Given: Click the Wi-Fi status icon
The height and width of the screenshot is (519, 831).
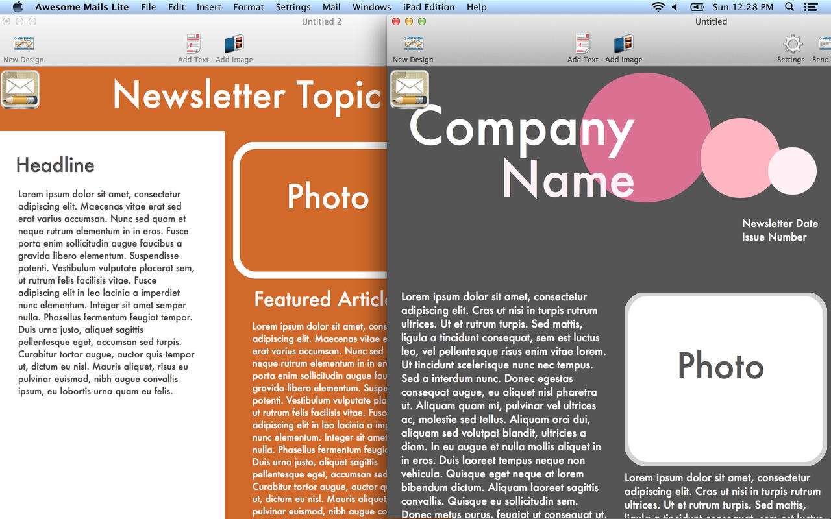Looking at the screenshot, I should tap(658, 7).
